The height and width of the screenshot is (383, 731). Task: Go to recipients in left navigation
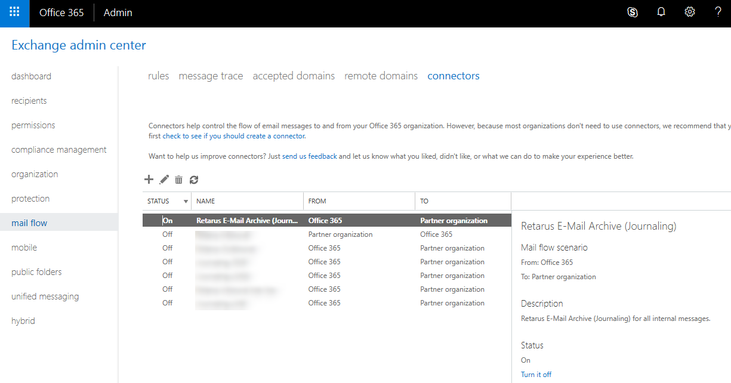tap(29, 101)
